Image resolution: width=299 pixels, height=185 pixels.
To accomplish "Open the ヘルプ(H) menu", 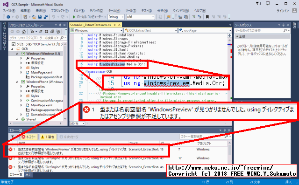I will (200, 11).
